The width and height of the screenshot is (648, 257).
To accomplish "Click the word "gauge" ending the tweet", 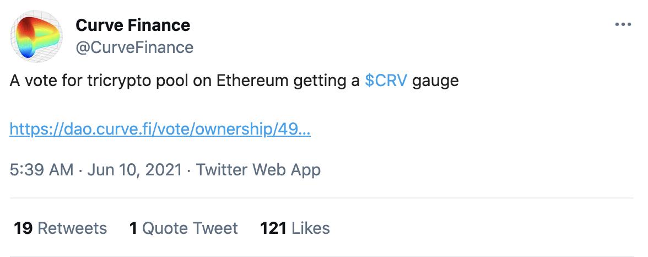I will (435, 81).
